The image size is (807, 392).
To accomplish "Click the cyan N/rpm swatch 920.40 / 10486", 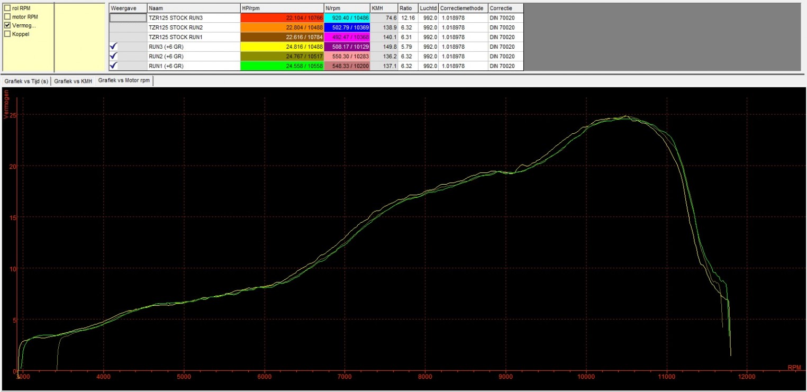I will tap(347, 18).
